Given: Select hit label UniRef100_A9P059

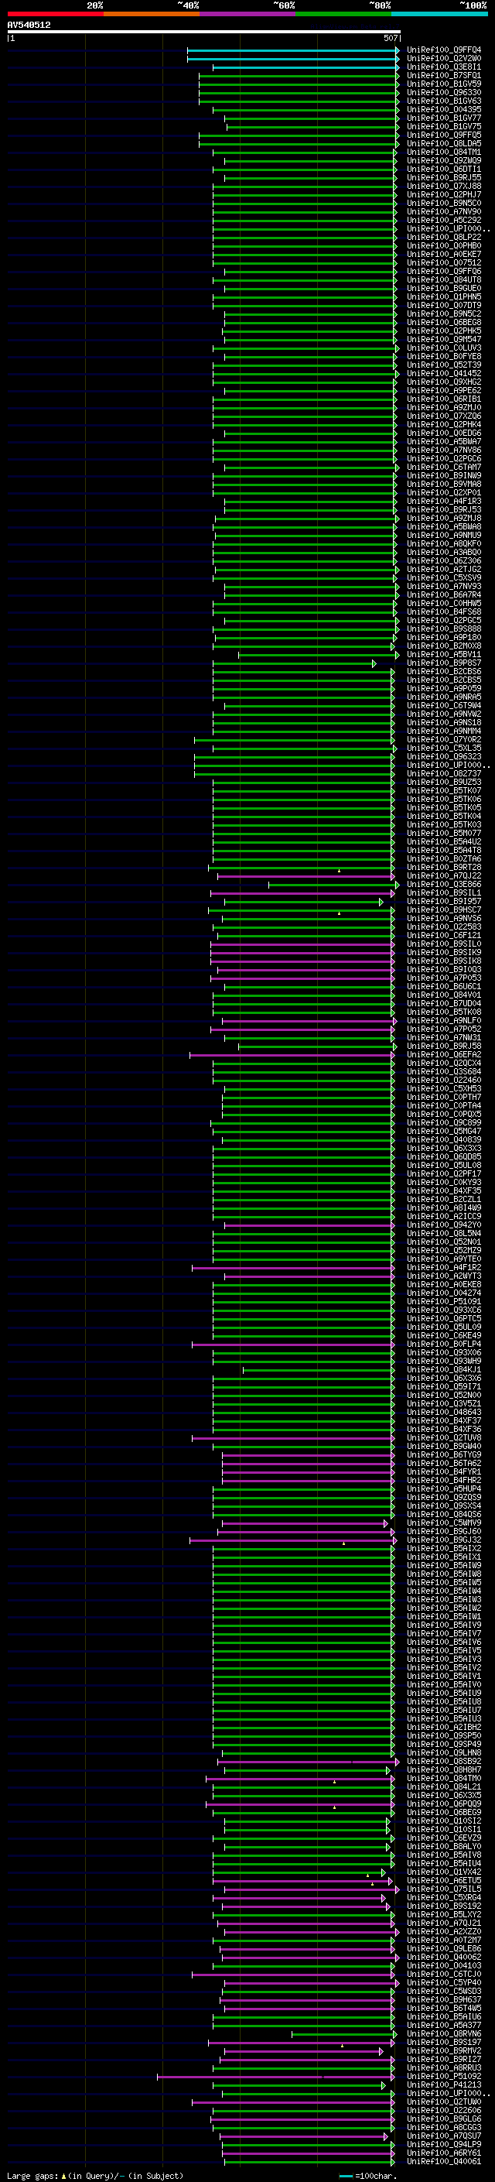Looking at the screenshot, I should click(444, 688).
